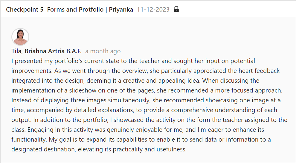Viewport: 296px width, 163px height.
Task: Click the padlock icon beside the date
Action: pos(176,9)
